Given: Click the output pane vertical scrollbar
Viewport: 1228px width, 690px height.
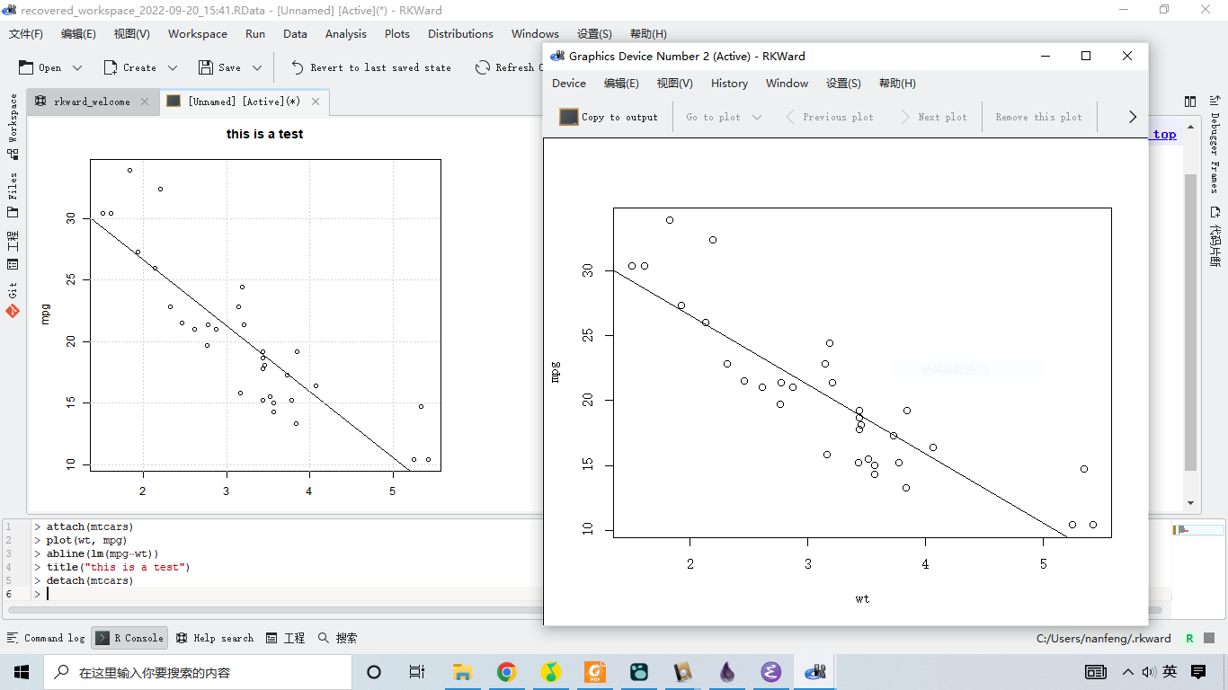Looking at the screenshot, I should pyautogui.click(x=1190, y=323).
